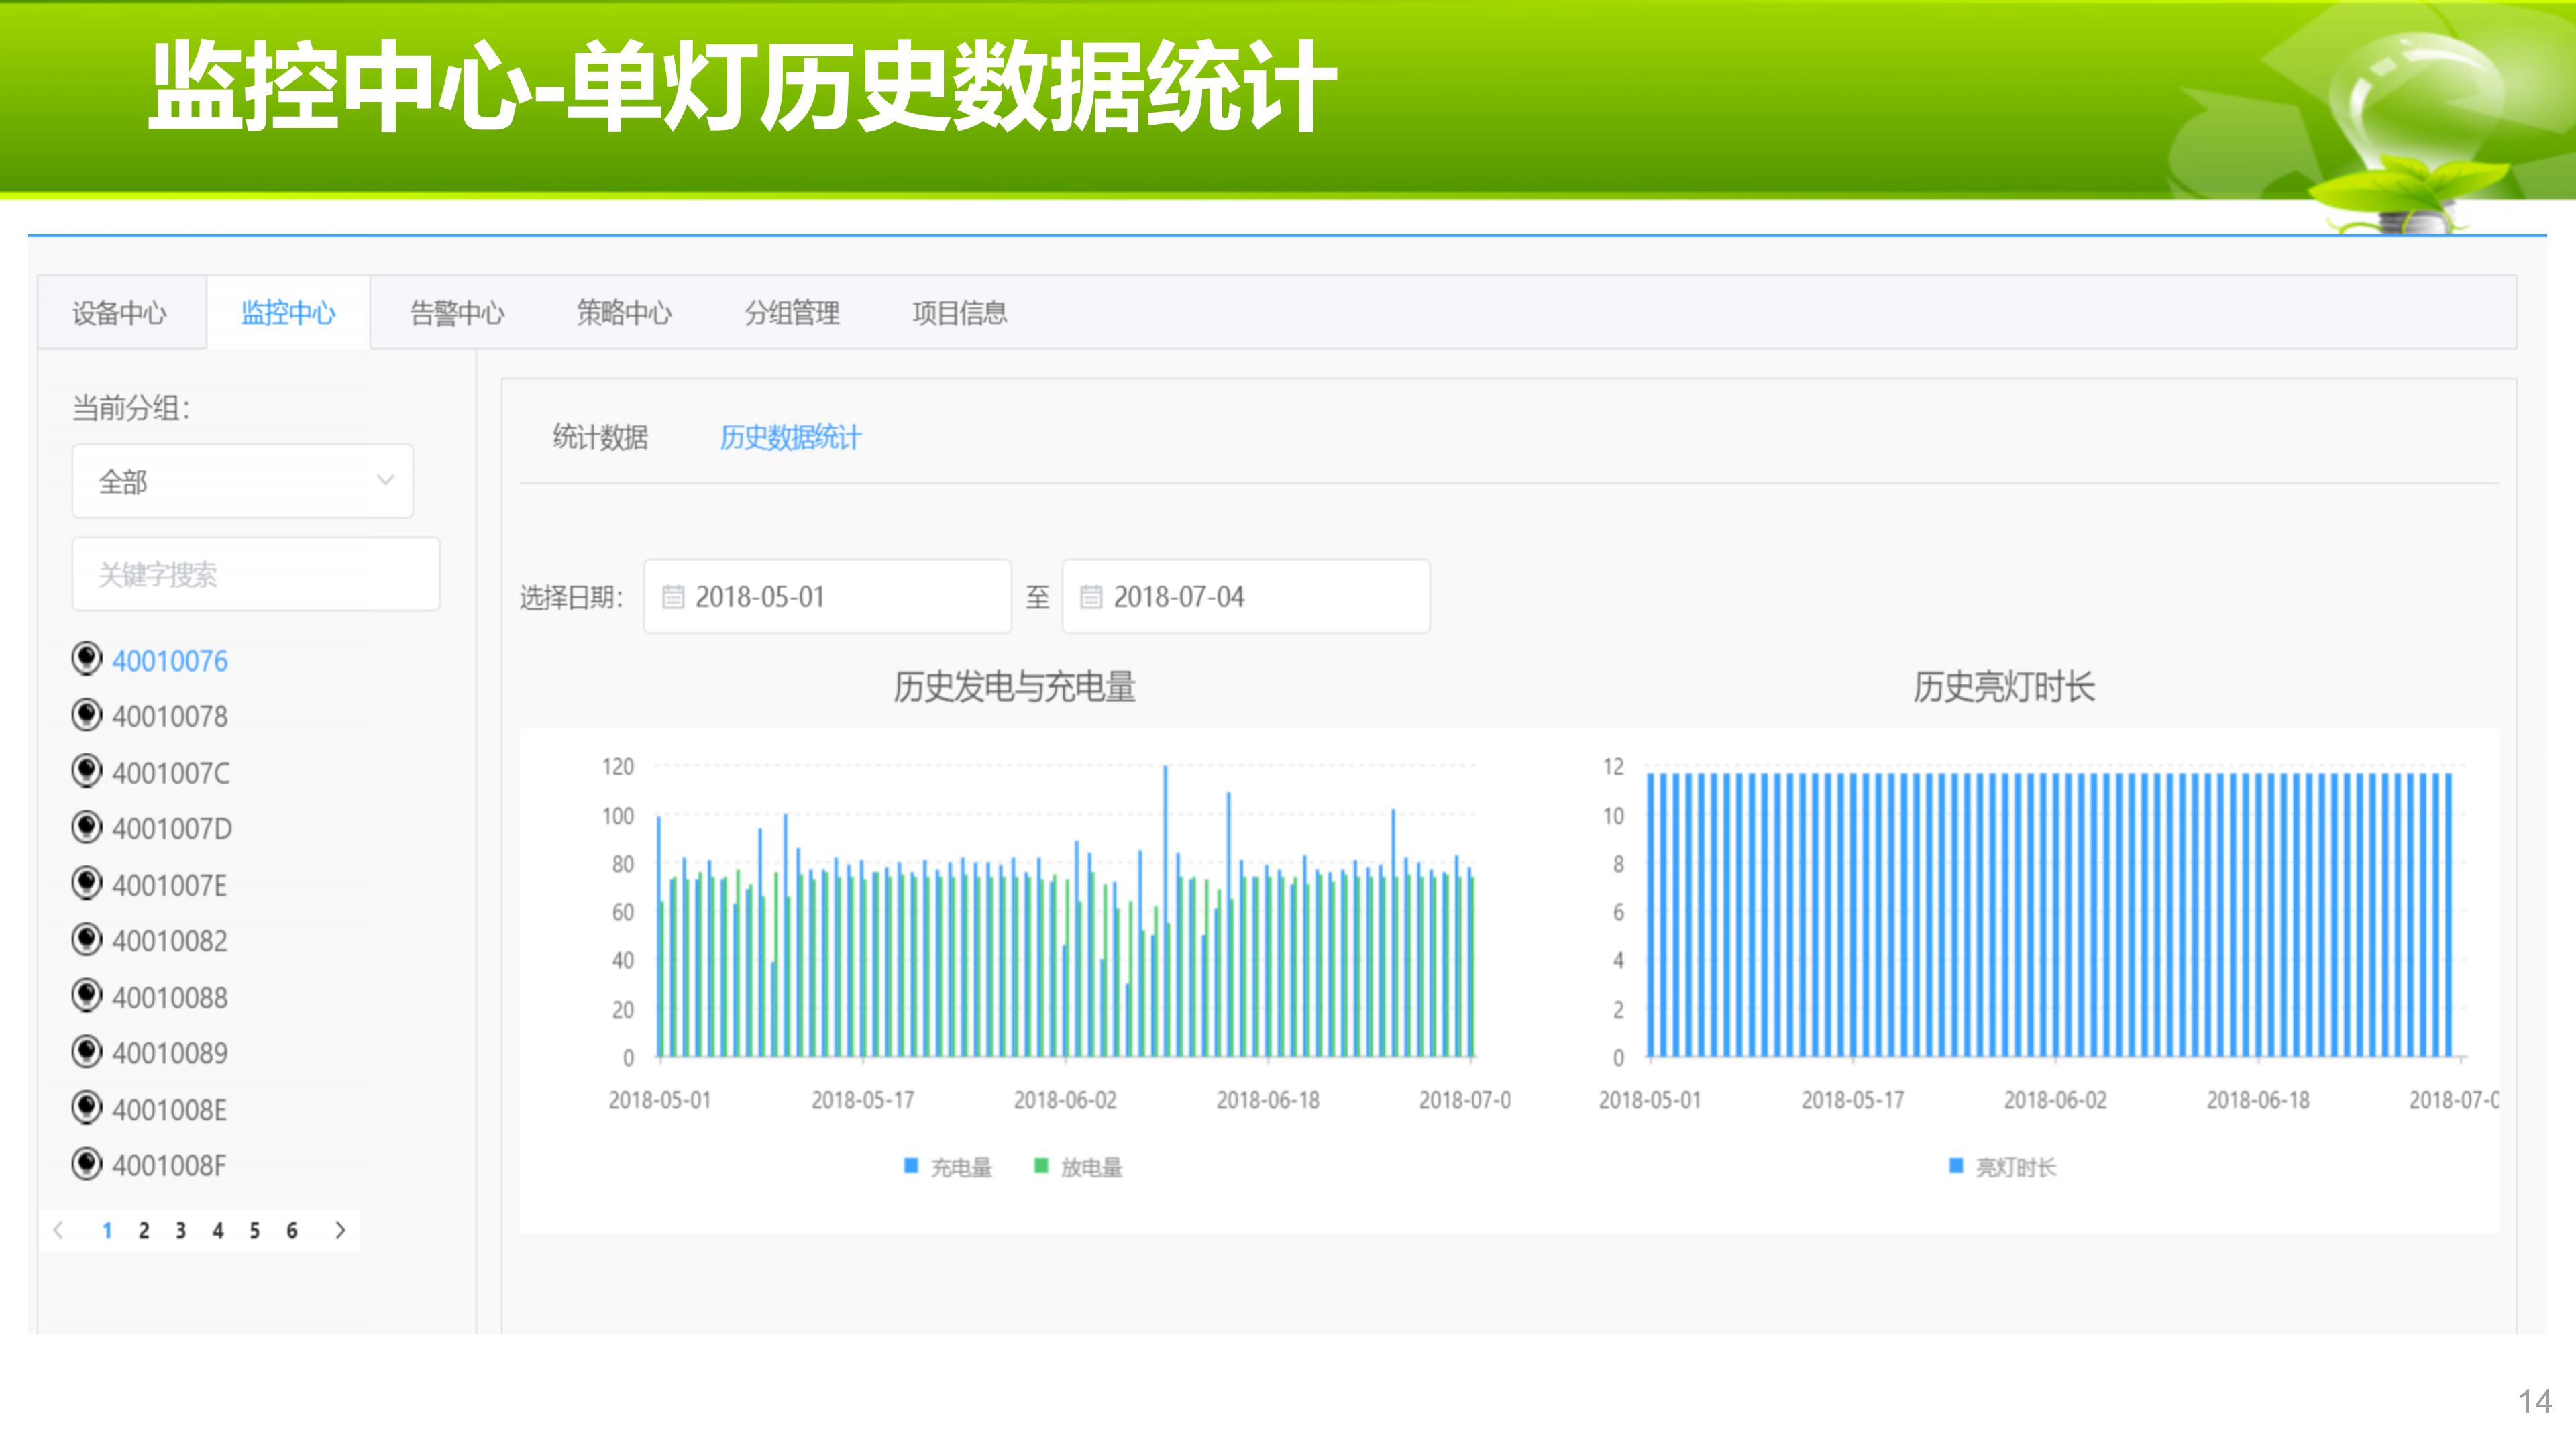This screenshot has width=2576, height=1449.
Task: Click the calendar icon in start date field
Action: pyautogui.click(x=673, y=597)
